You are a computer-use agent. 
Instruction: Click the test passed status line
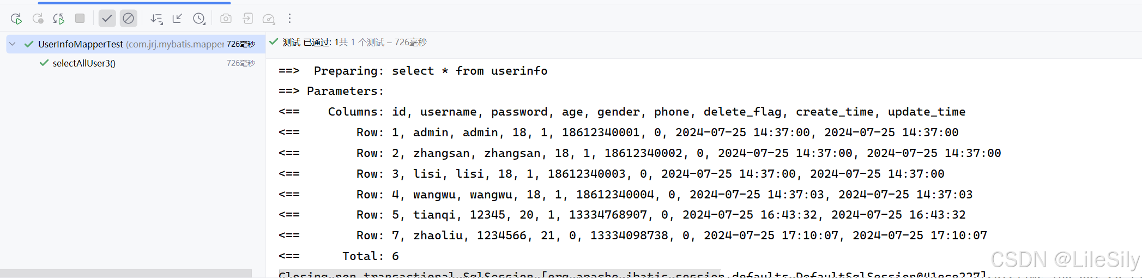[x=348, y=43]
